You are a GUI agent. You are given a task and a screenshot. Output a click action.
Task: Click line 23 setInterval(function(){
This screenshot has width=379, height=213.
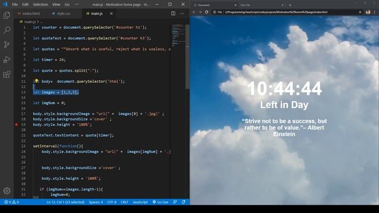[x=58, y=146]
